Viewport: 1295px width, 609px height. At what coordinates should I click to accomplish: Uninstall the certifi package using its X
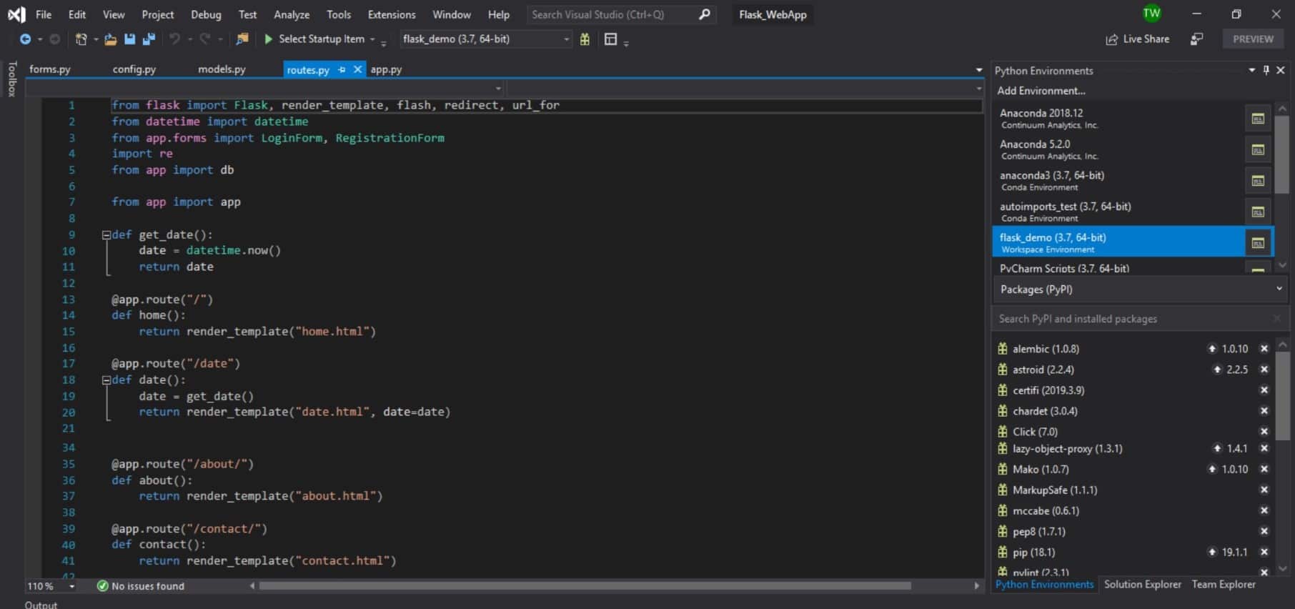(x=1264, y=390)
